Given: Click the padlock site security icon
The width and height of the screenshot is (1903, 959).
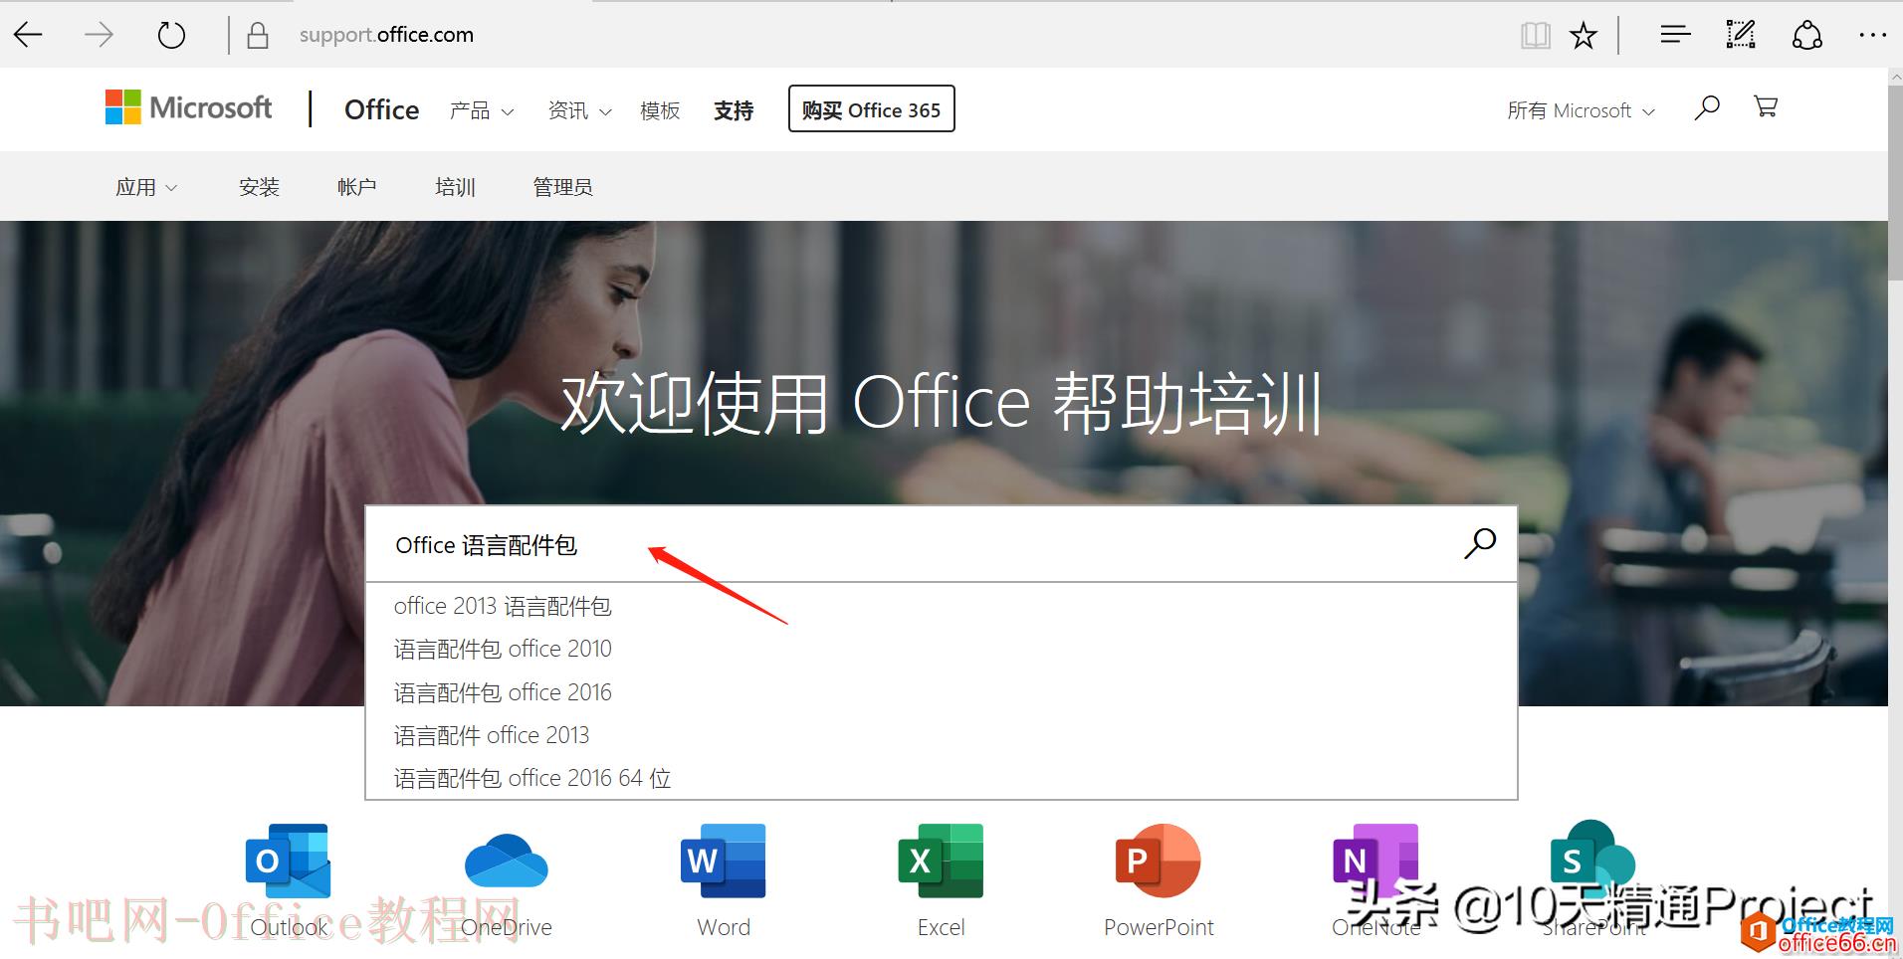Looking at the screenshot, I should click(258, 36).
